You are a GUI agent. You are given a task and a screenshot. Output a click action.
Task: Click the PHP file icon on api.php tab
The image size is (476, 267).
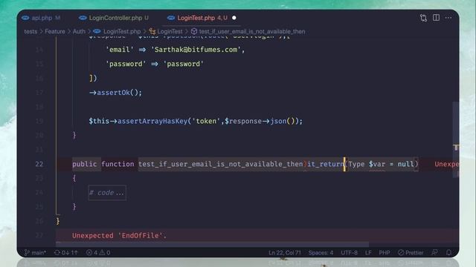(x=25, y=18)
